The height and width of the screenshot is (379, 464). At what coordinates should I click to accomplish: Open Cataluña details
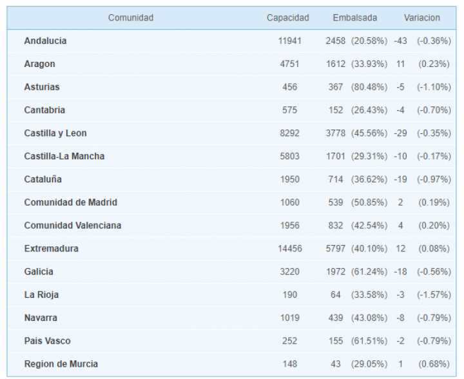point(43,179)
